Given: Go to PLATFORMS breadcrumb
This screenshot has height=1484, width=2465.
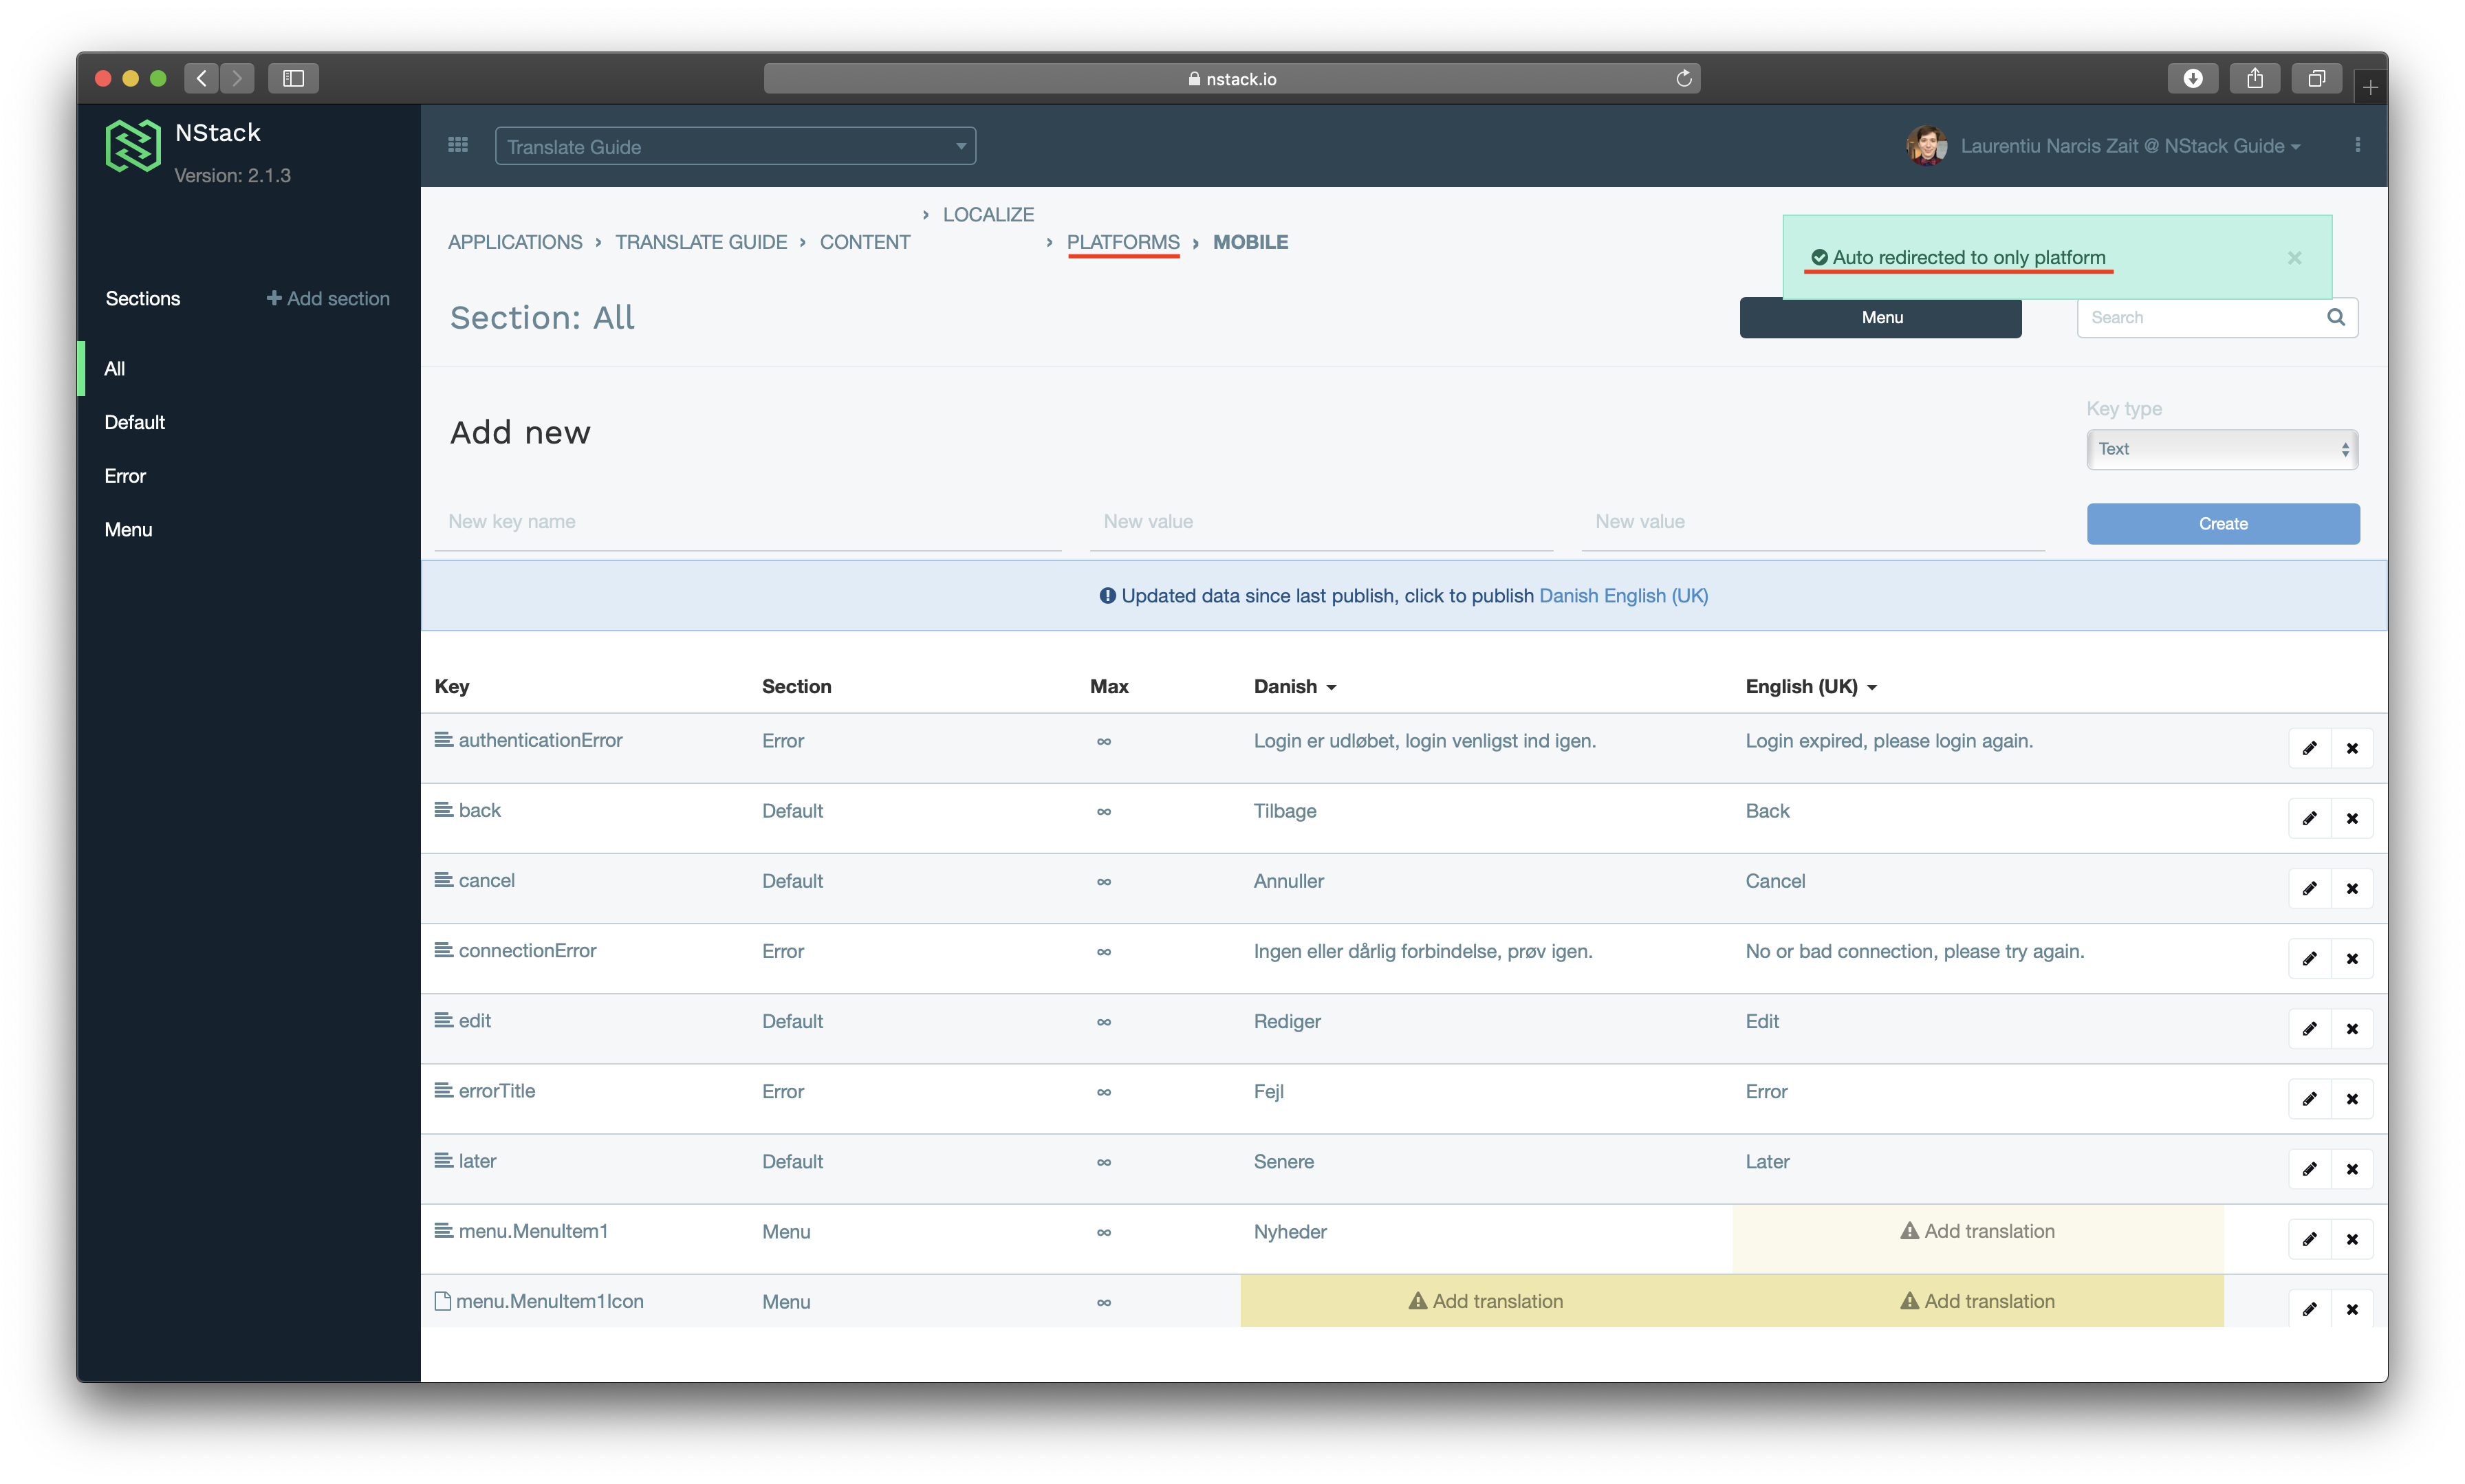Looking at the screenshot, I should click(1123, 242).
